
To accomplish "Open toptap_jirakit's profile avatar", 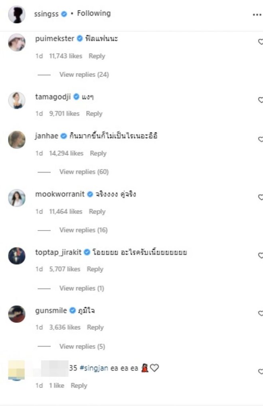I will click(17, 256).
